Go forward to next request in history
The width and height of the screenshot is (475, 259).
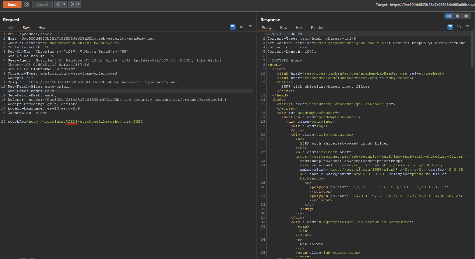(x=72, y=4)
